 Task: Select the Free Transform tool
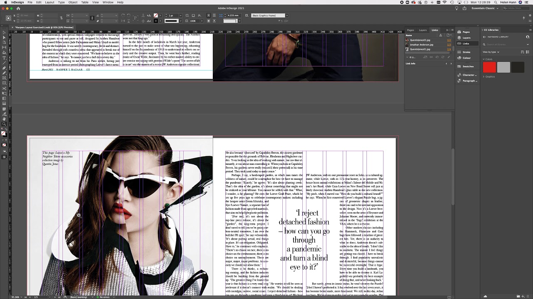coord(4,93)
